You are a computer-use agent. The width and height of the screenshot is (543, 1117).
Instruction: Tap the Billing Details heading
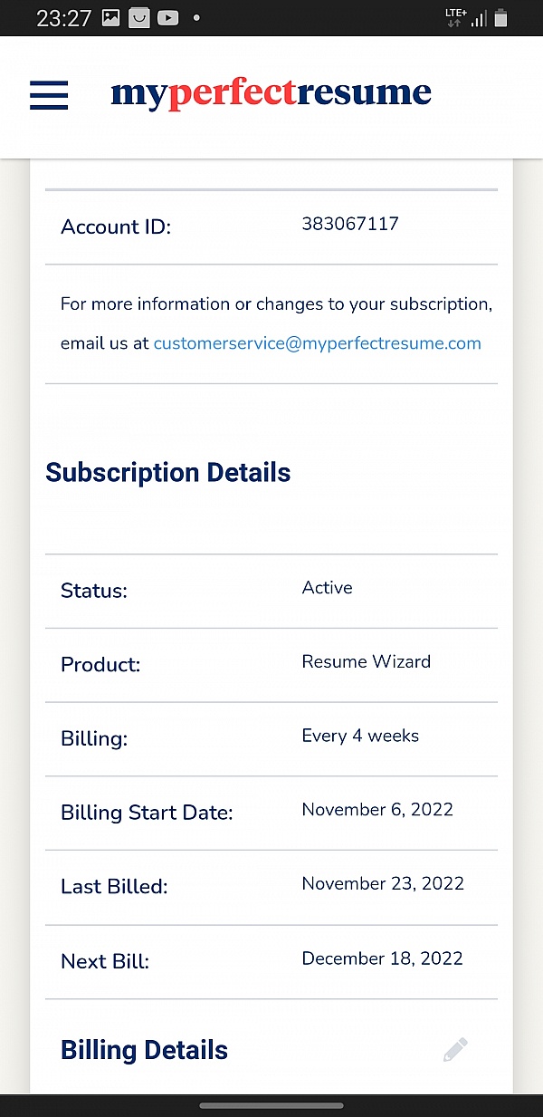(144, 1050)
